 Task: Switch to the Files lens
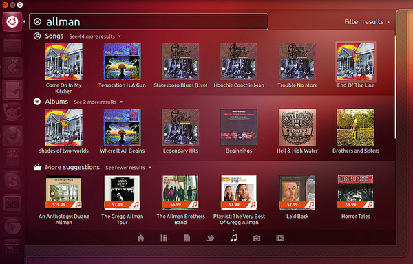tap(187, 239)
